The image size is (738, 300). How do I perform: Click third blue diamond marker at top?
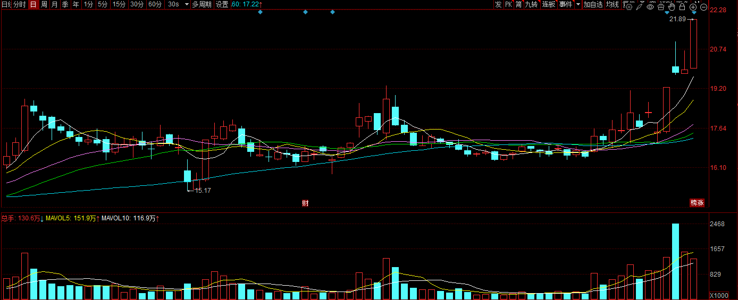(332, 12)
